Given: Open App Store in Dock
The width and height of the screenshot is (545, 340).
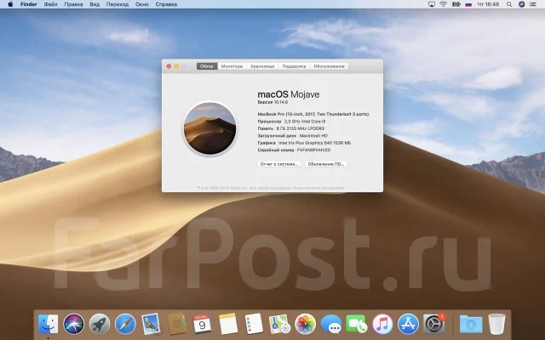Looking at the screenshot, I should click(408, 324).
